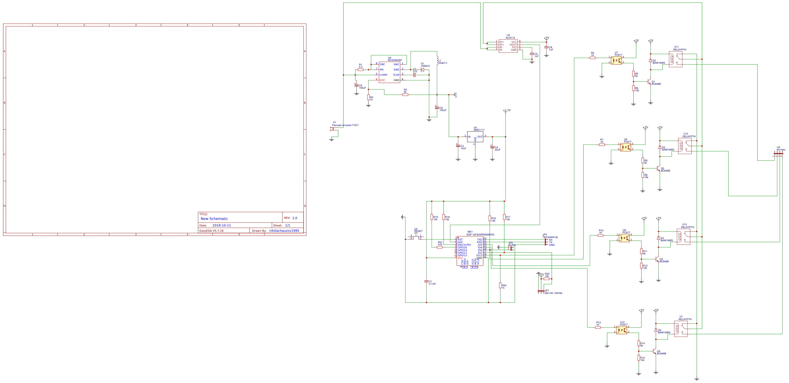Click the RESET pushbutton switch U2
Screen dimensions: 789x383
click(416, 237)
